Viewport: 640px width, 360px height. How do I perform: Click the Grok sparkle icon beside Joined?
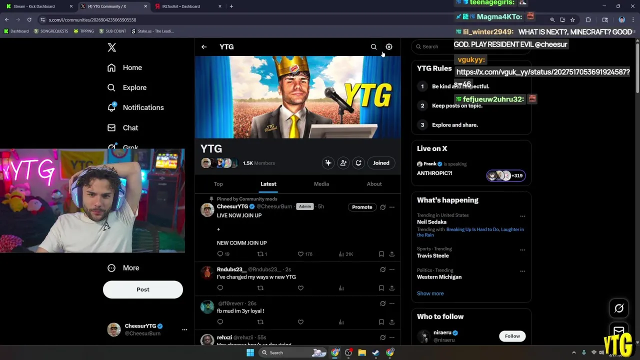[328, 163]
